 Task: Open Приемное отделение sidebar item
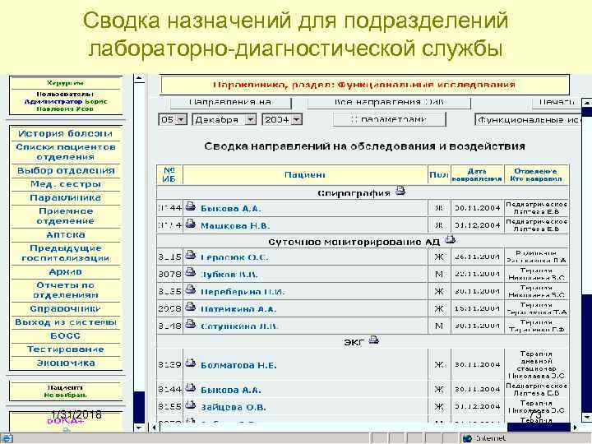point(65,216)
